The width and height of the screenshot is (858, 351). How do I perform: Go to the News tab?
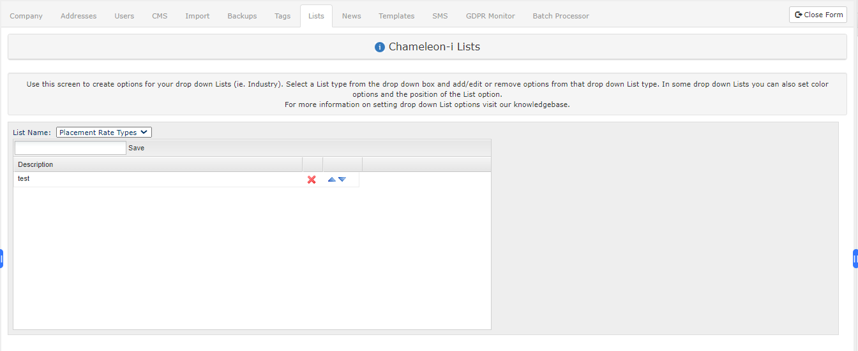pos(352,16)
